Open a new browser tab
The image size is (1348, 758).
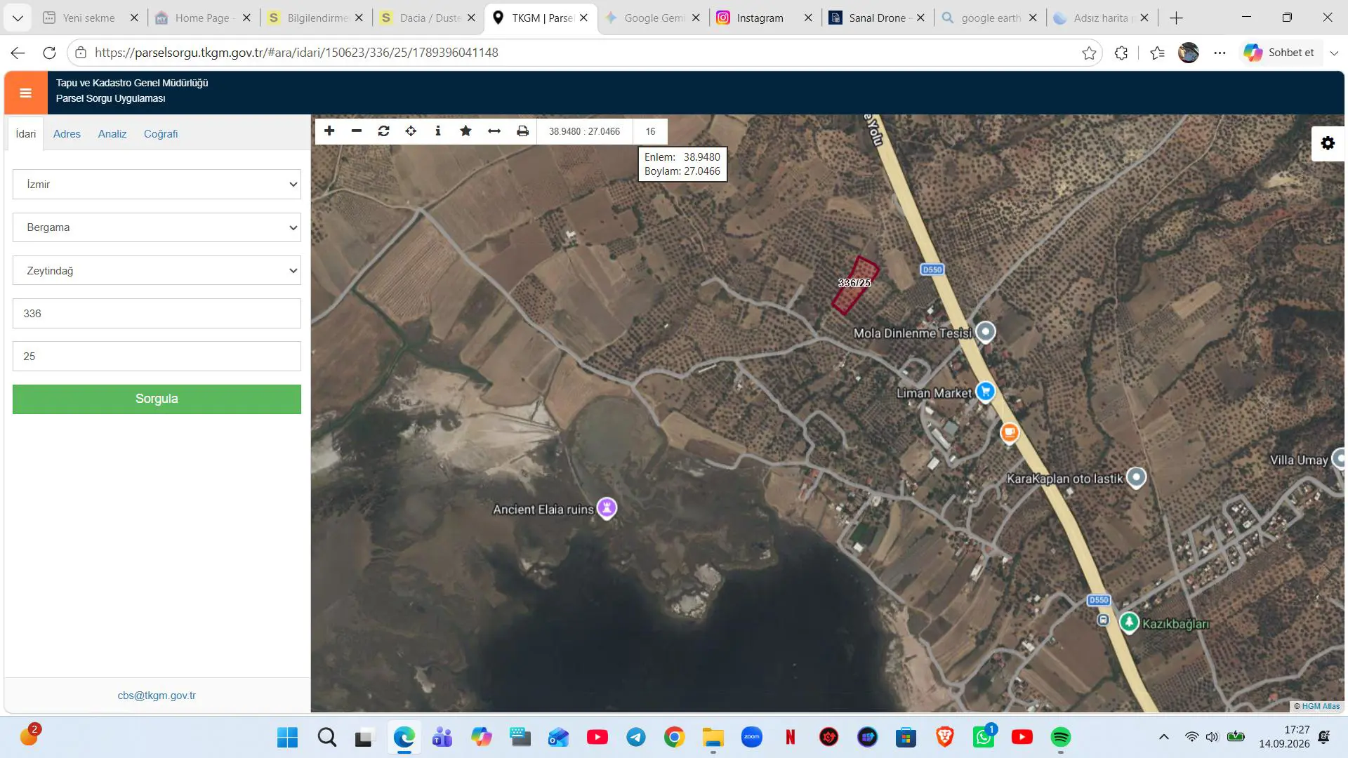click(x=1177, y=18)
